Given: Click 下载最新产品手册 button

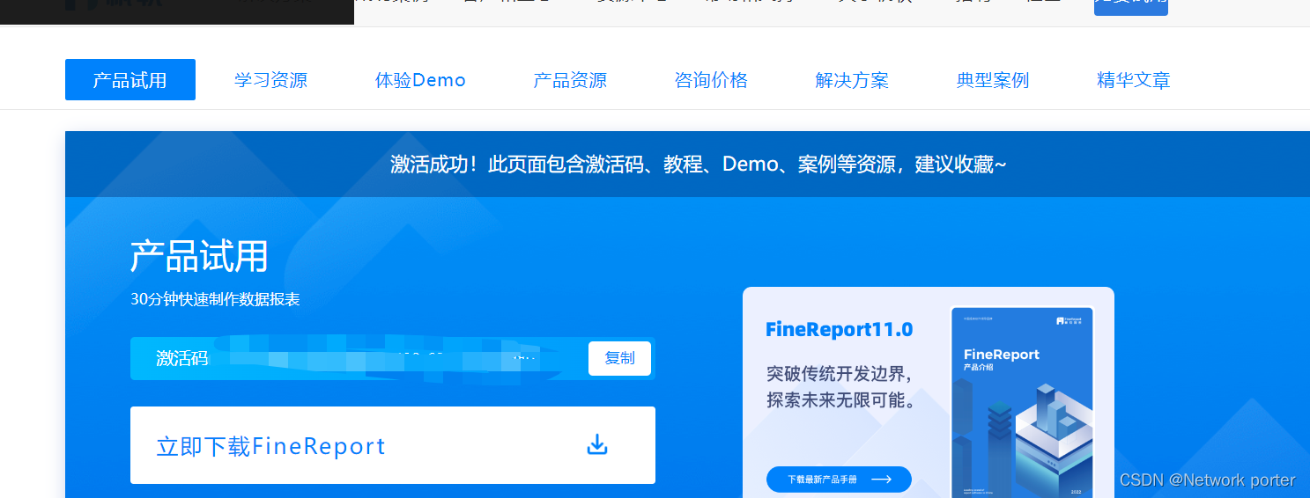Looking at the screenshot, I should (x=839, y=480).
